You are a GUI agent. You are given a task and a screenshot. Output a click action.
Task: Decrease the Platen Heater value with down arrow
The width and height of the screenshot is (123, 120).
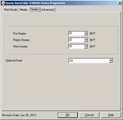pyautogui.click(x=86, y=41)
